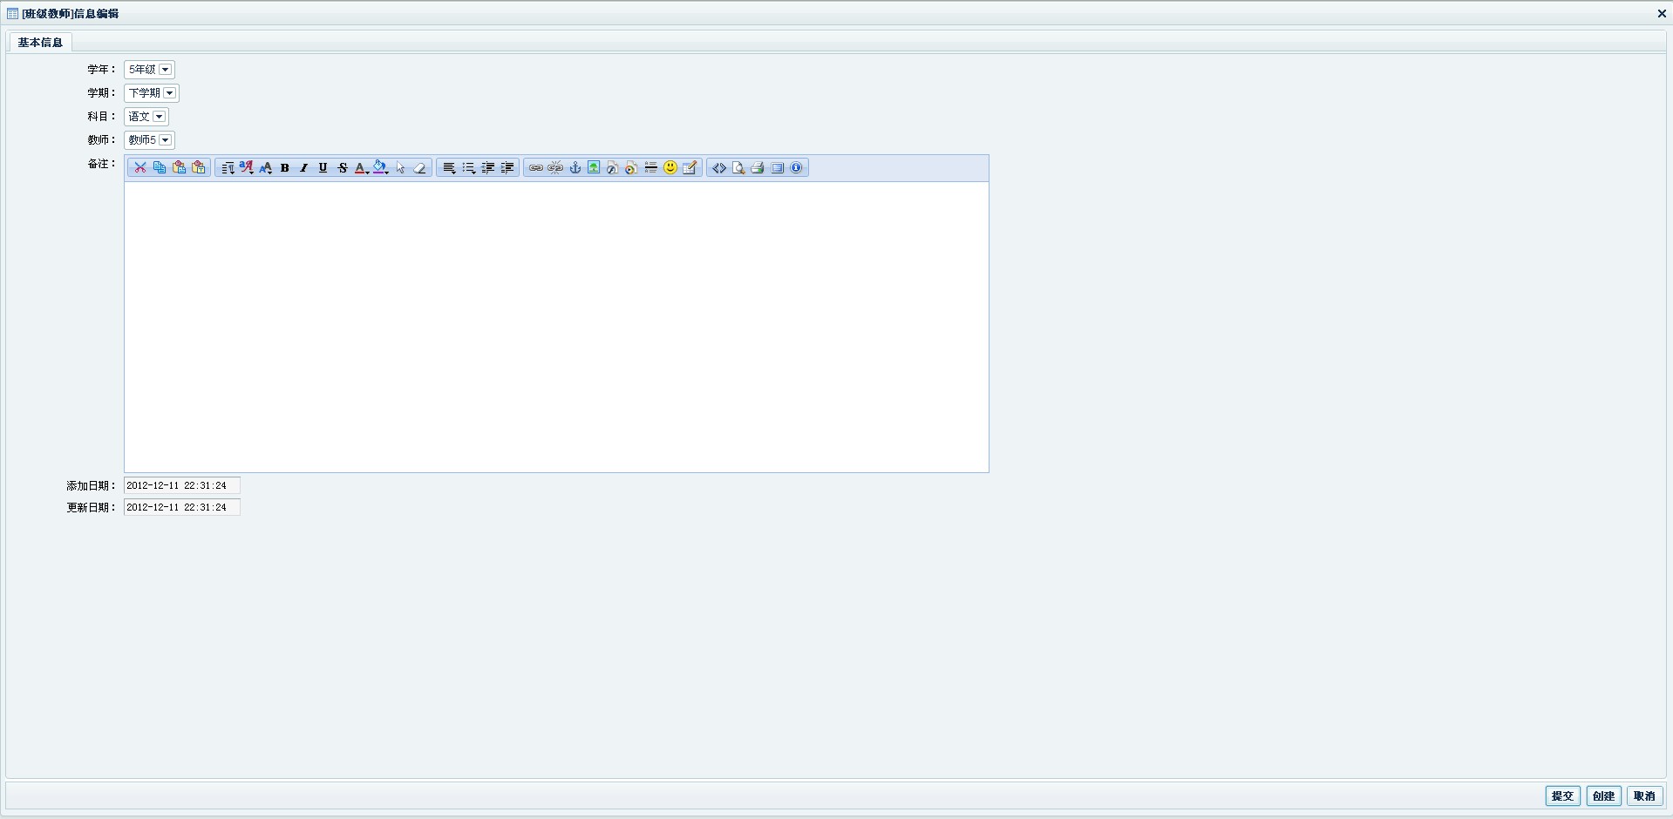Click the Insert table icon
Viewport: 1673px width, 819px height.
click(x=690, y=167)
